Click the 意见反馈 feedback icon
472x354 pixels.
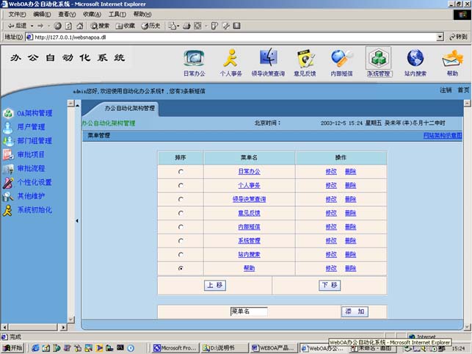[305, 59]
